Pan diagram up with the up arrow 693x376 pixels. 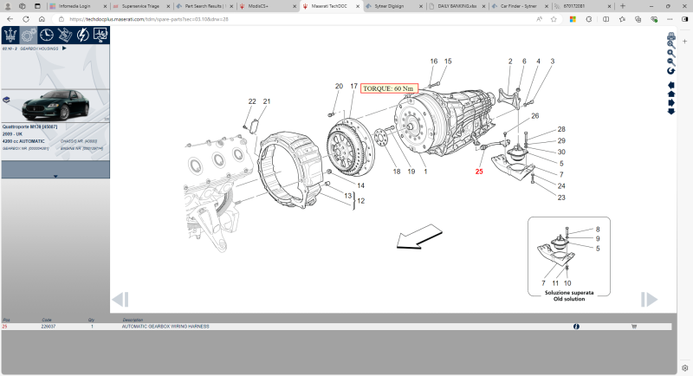coord(670,94)
